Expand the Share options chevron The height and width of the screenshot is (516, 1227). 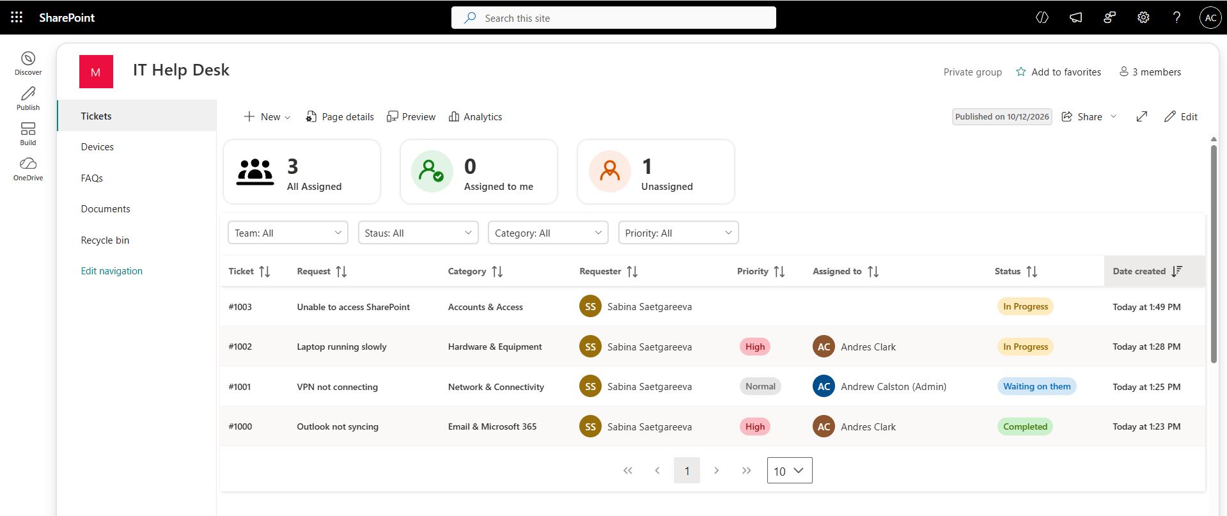[x=1113, y=116]
